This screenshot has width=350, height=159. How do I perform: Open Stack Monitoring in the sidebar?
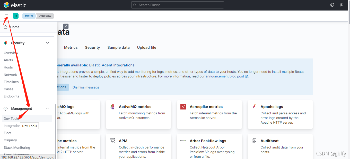click(x=17, y=147)
